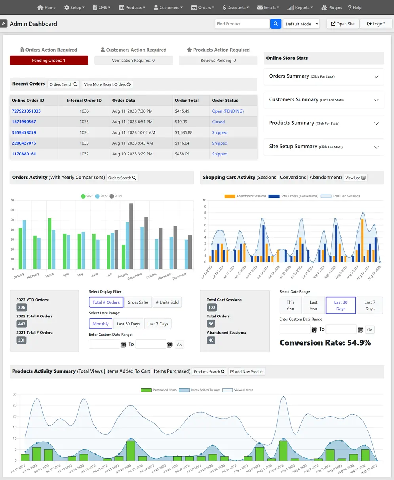Open the calendar picker for Orders Activity start date
Viewport: 394px width, 480px height.
124,345
